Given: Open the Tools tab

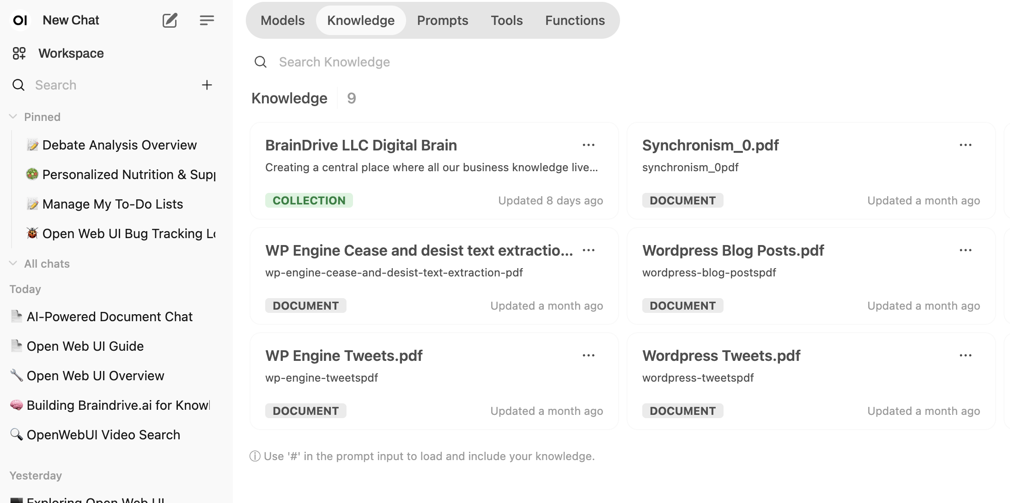Looking at the screenshot, I should point(506,20).
